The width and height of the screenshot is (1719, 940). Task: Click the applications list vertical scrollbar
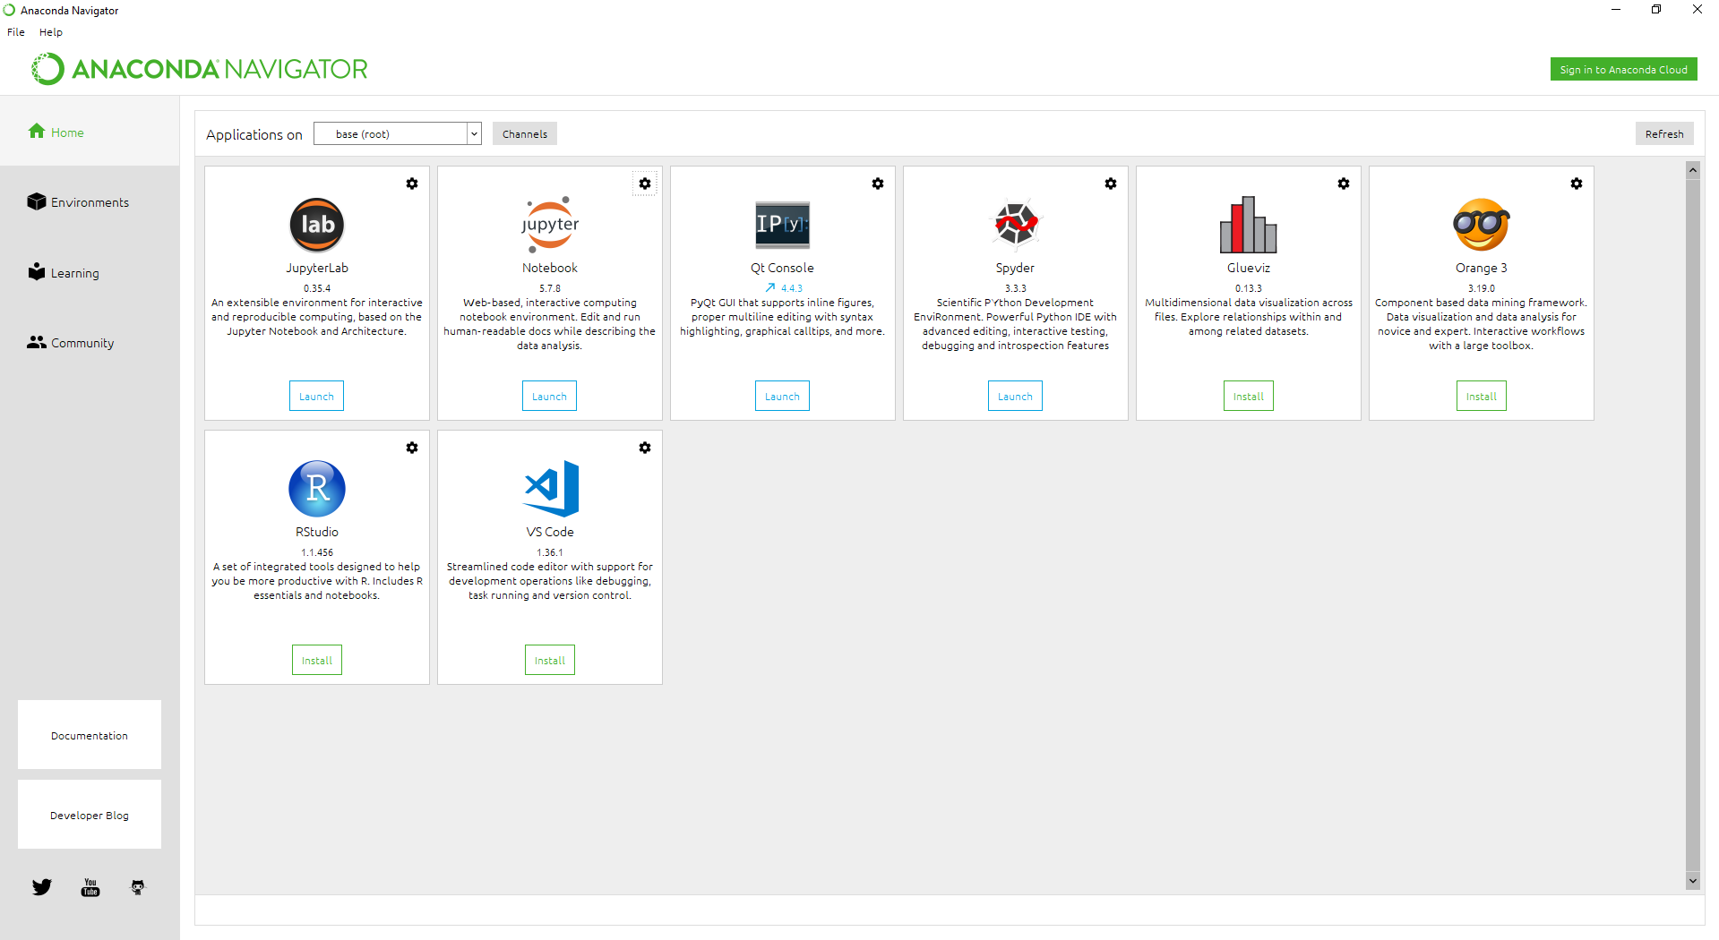1693,525
